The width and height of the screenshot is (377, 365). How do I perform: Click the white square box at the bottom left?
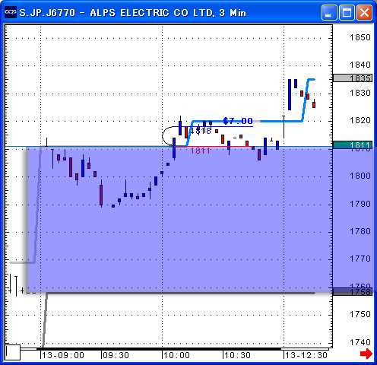tap(13, 352)
